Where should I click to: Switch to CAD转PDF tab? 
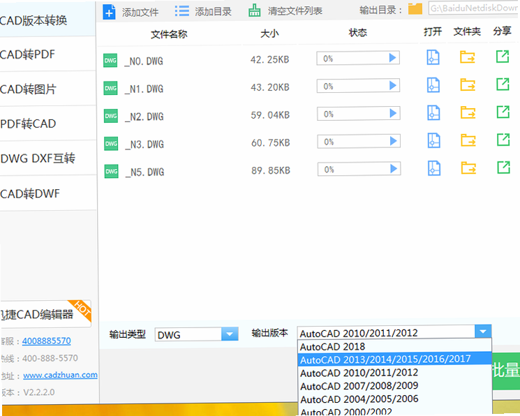[47, 54]
